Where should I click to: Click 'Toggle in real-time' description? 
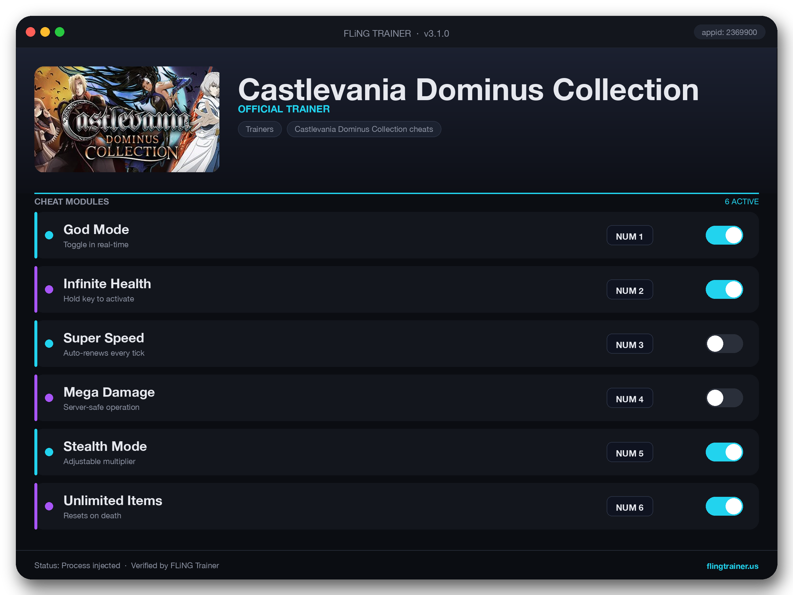(x=96, y=245)
